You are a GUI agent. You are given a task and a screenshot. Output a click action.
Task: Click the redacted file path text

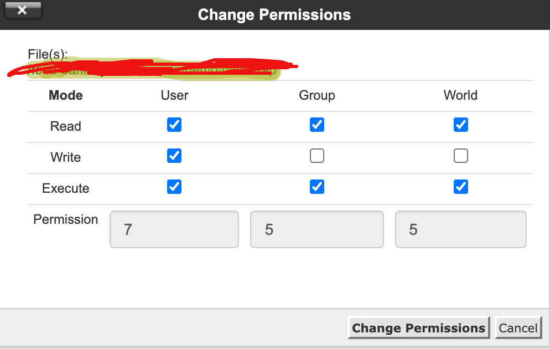tap(153, 69)
